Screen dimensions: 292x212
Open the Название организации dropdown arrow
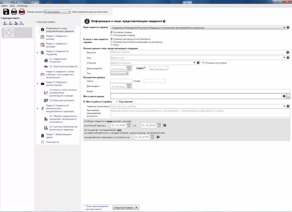pos(284,106)
